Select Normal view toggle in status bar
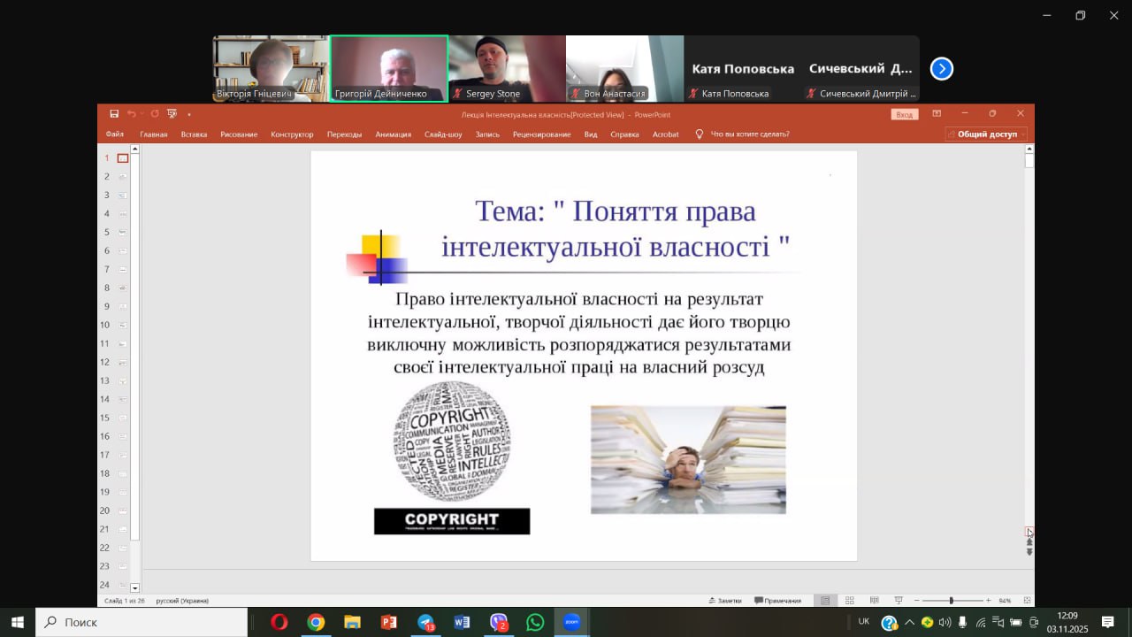 pos(824,601)
